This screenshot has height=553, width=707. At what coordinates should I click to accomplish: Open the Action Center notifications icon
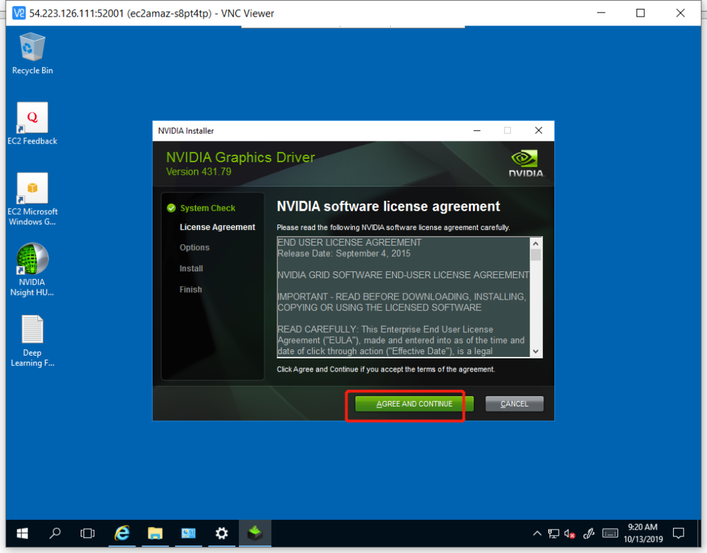click(x=678, y=533)
